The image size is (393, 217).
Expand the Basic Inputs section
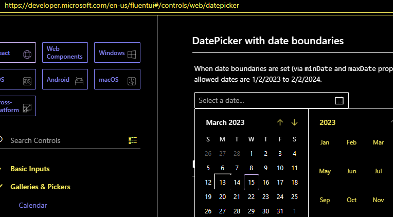click(30, 169)
